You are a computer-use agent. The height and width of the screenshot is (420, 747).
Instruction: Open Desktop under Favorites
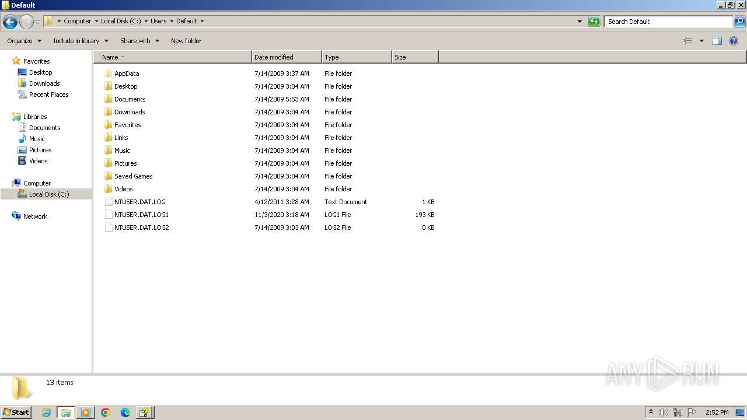(x=40, y=72)
